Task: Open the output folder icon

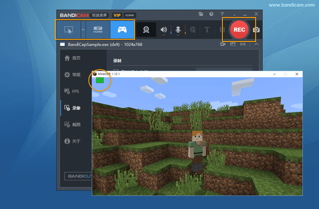Action: click(x=201, y=14)
